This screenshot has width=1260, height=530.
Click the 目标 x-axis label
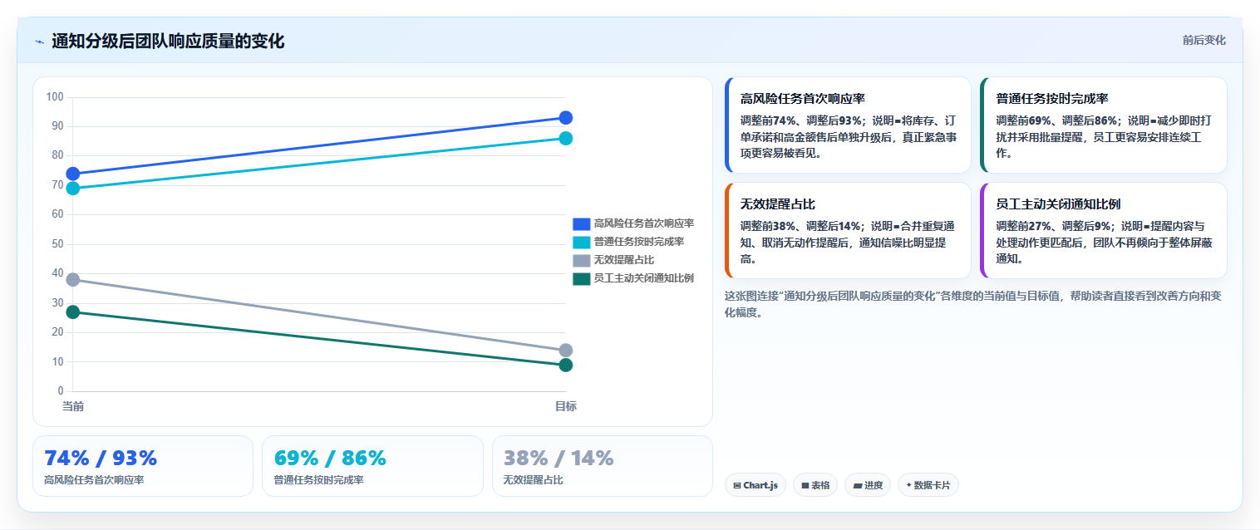566,406
